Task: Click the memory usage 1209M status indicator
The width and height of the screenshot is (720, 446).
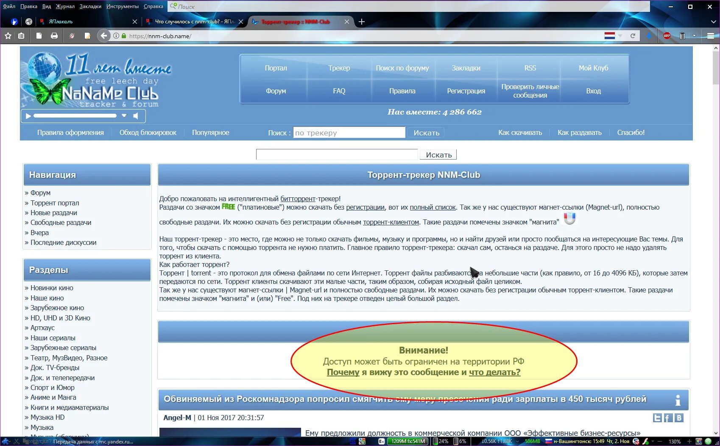Action: pos(408,441)
